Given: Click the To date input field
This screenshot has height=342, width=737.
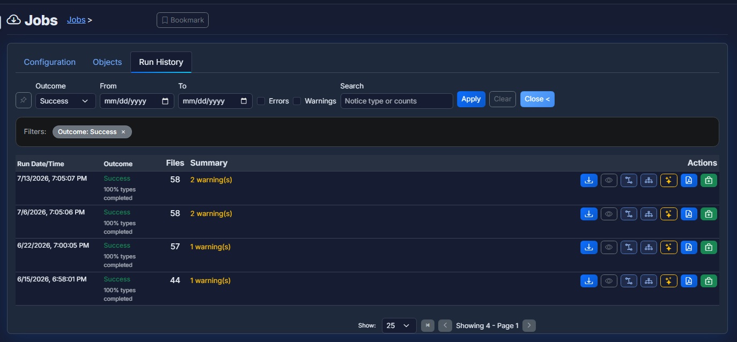Looking at the screenshot, I should (215, 101).
